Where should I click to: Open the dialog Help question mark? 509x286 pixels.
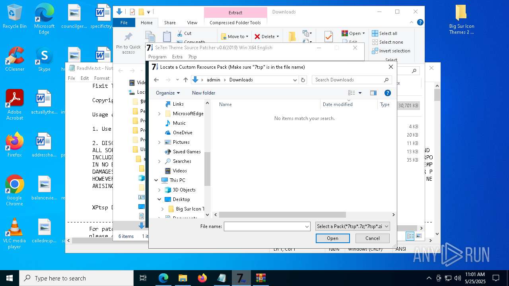[388, 93]
